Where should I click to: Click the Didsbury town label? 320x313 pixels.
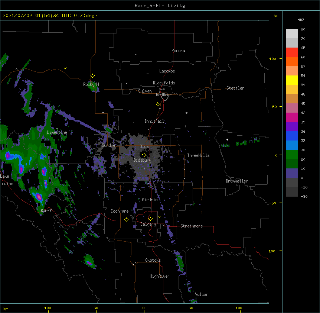(142, 160)
